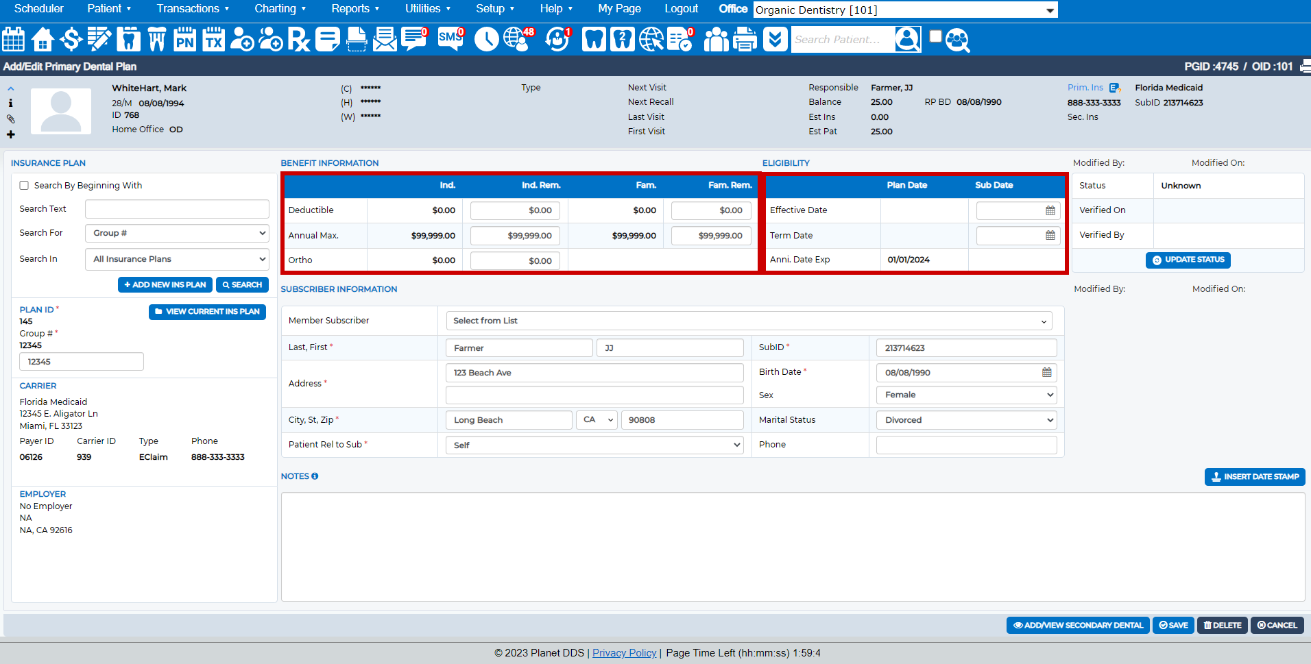Screen dimensions: 1311x664
Task: Click the home house icon
Action: pos(43,39)
